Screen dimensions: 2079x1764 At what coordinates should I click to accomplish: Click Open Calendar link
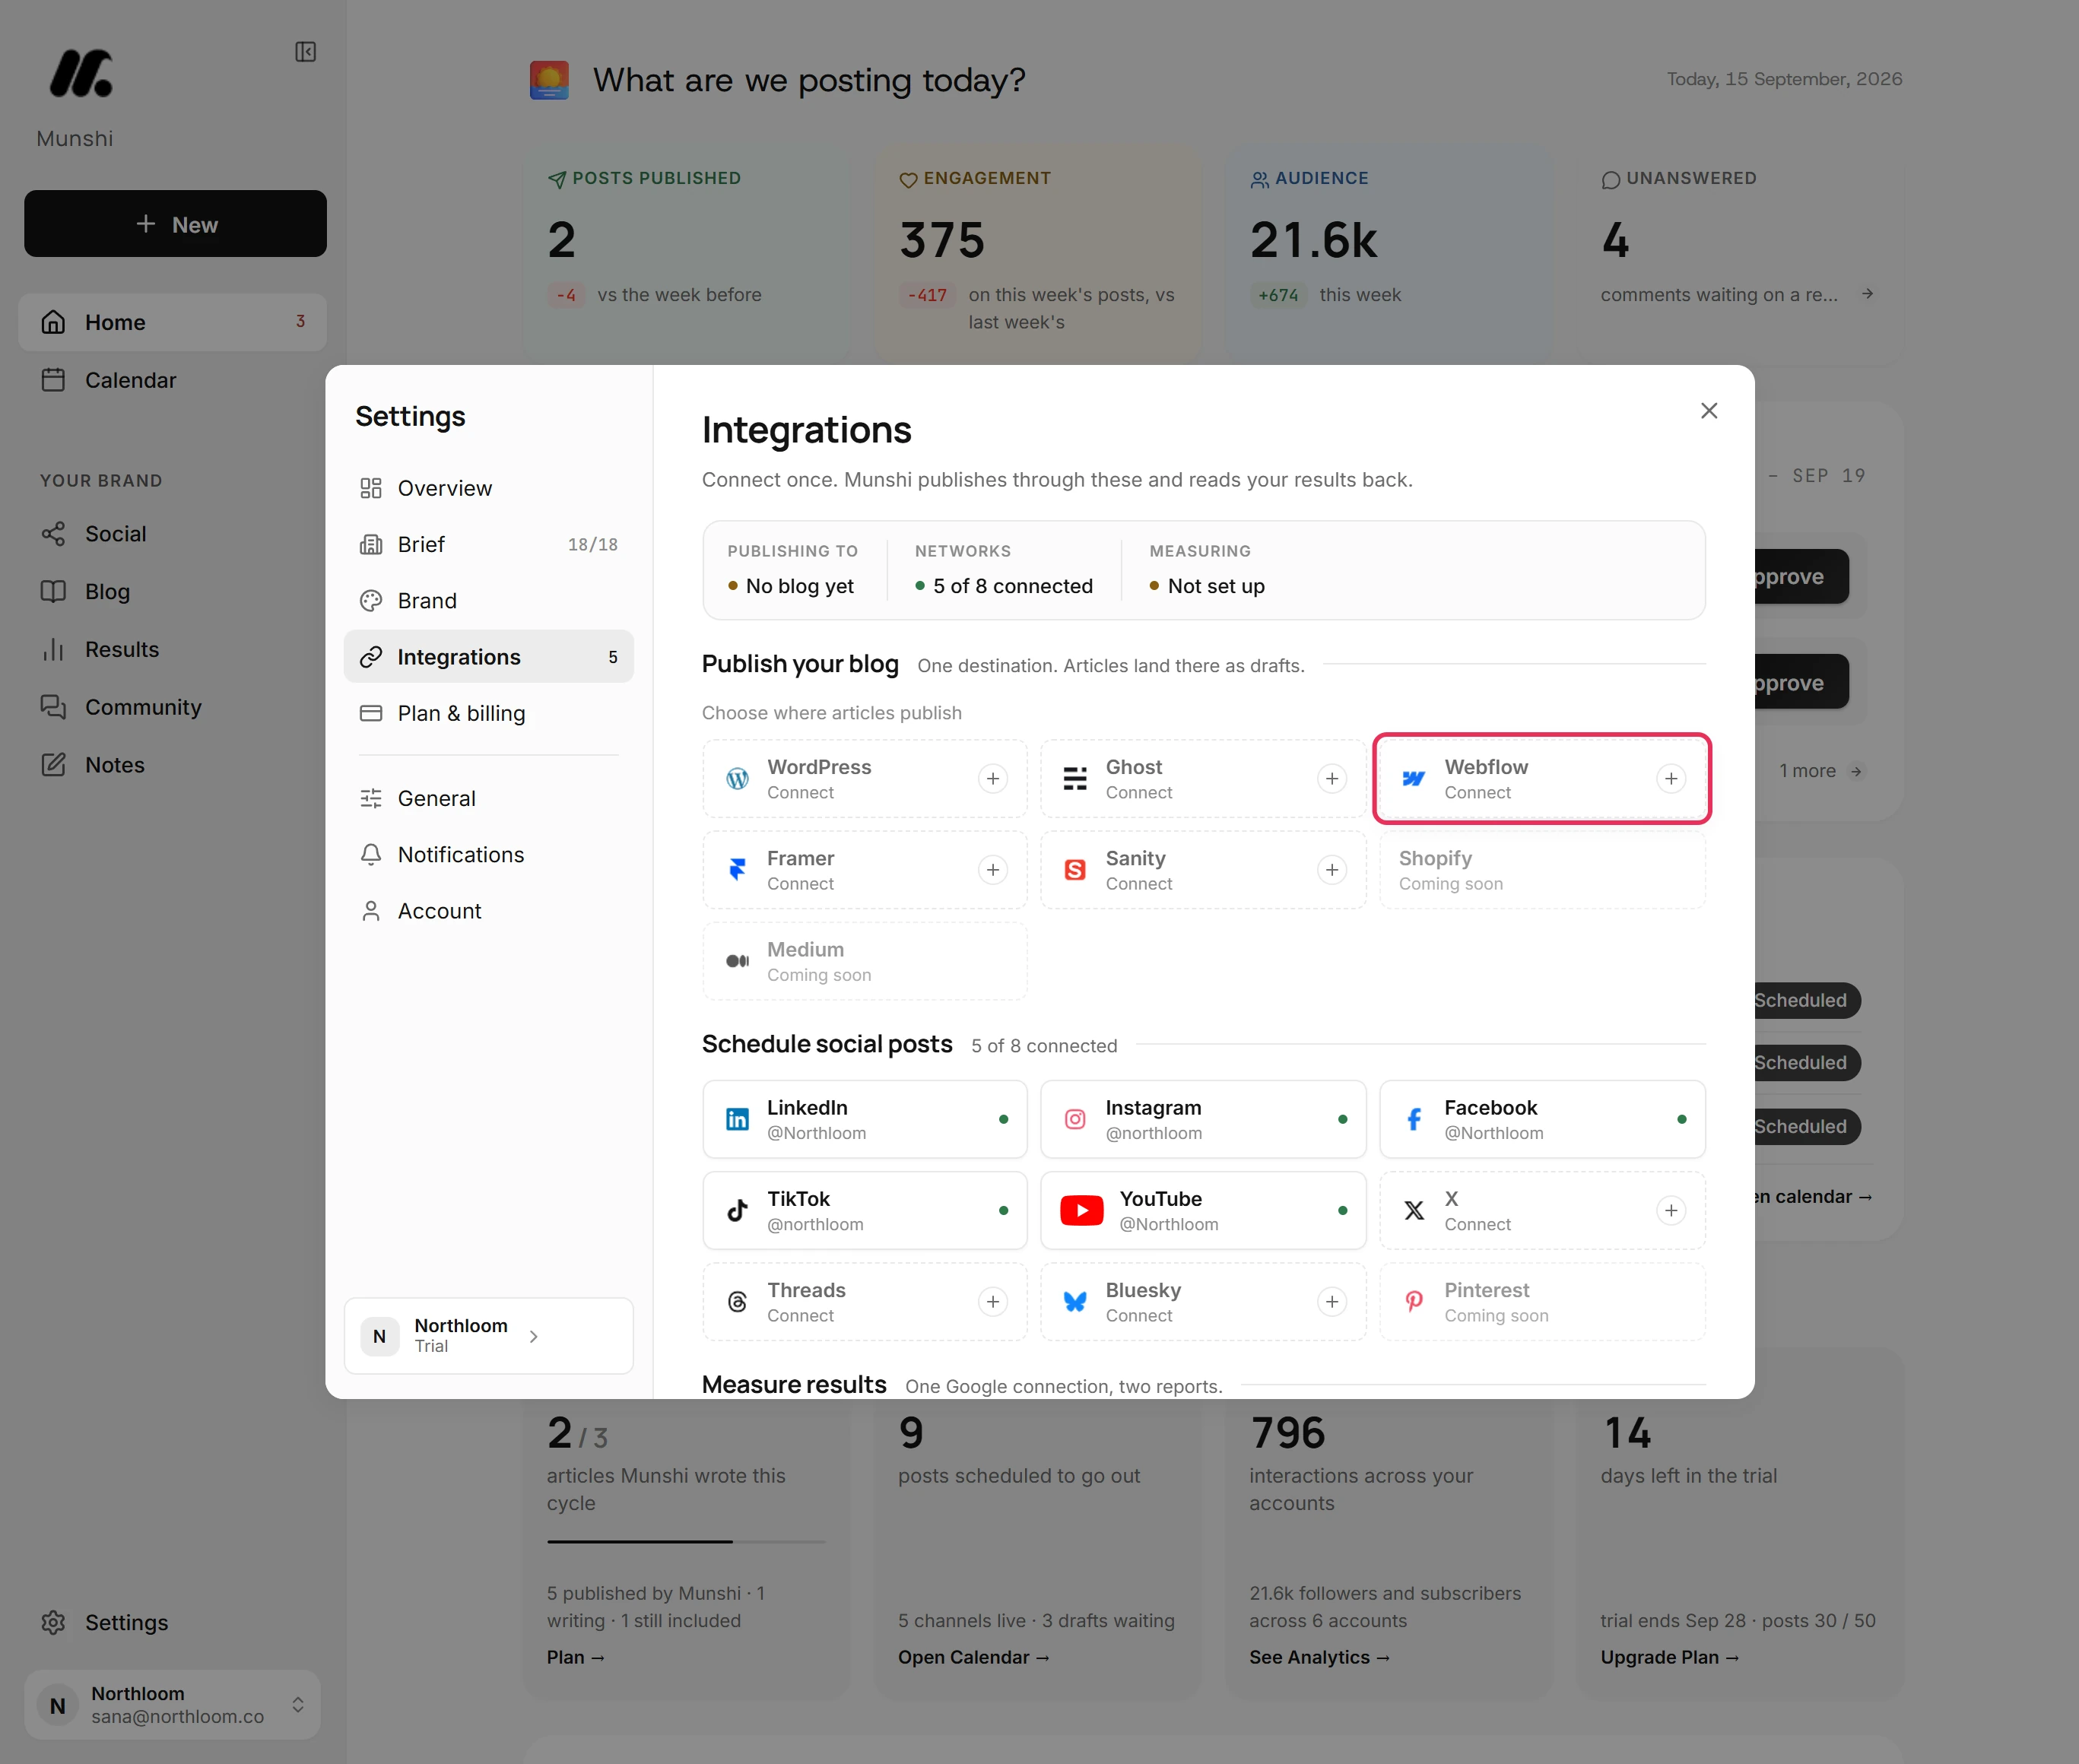[x=973, y=1657]
